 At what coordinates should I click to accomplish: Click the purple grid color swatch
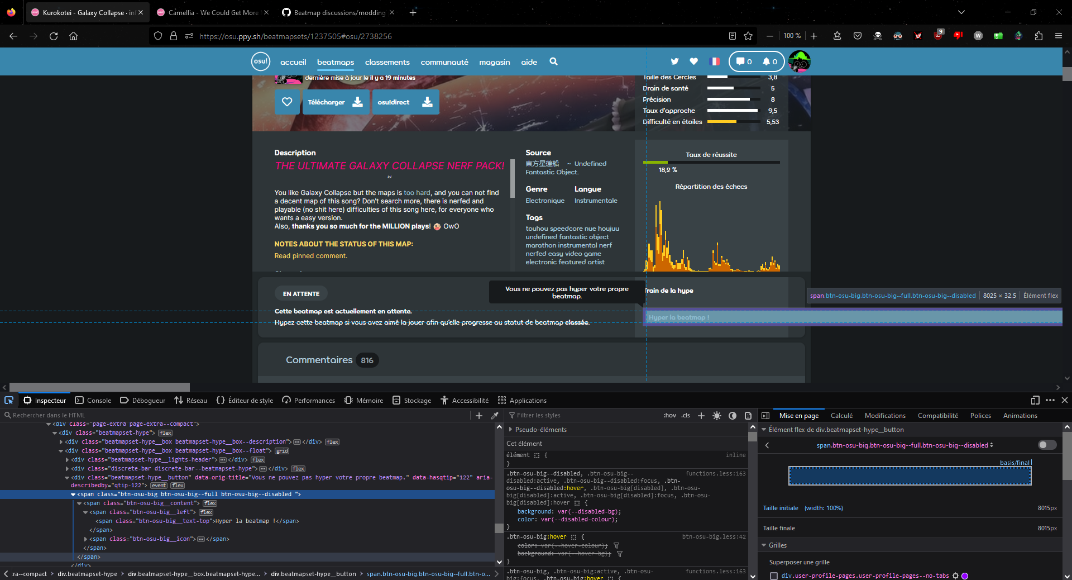(965, 576)
